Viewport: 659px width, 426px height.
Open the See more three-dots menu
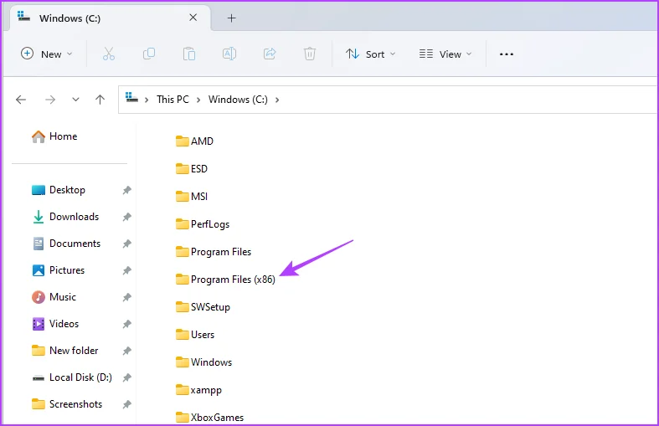[x=507, y=54]
